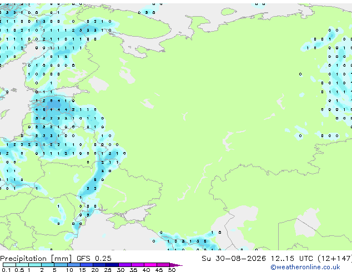Pick the lightest 0.1–0.5 mm legend swatch
352x272 pixels.
tap(9, 265)
